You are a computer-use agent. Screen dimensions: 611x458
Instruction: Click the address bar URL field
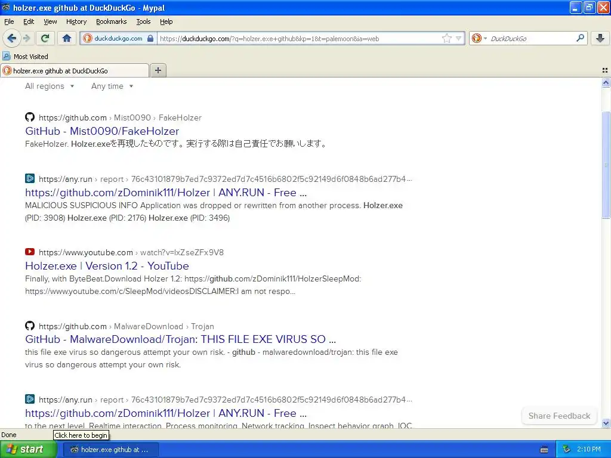(299, 39)
